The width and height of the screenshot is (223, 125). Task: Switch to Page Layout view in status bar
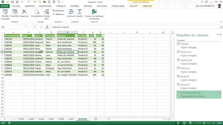pyautogui.click(x=184, y=123)
